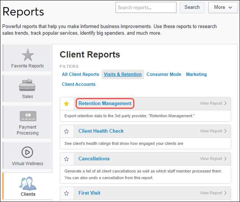Open the Favorite Reports star icon
This screenshot has width=240, height=202.
pos(28,55)
